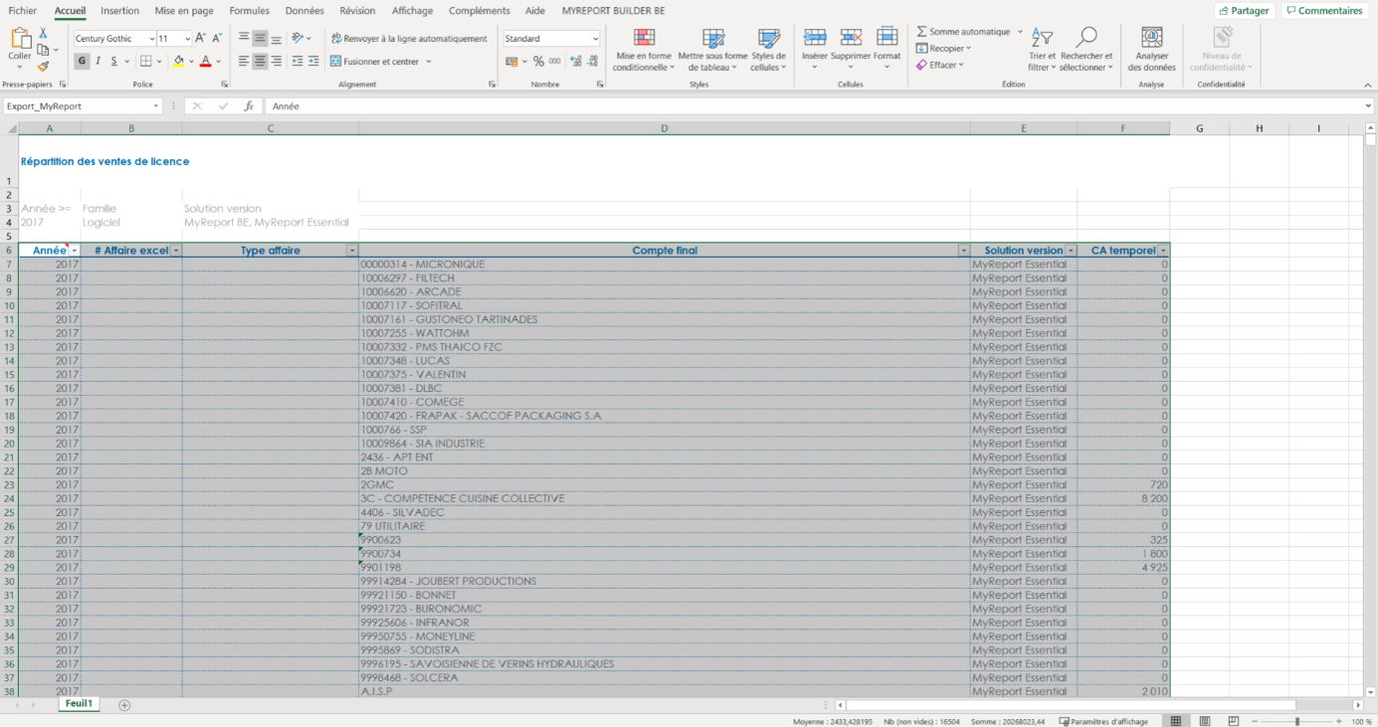Image resolution: width=1378 pixels, height=727 pixels.
Task: Open Recopier fill dropdown
Action: click(943, 48)
